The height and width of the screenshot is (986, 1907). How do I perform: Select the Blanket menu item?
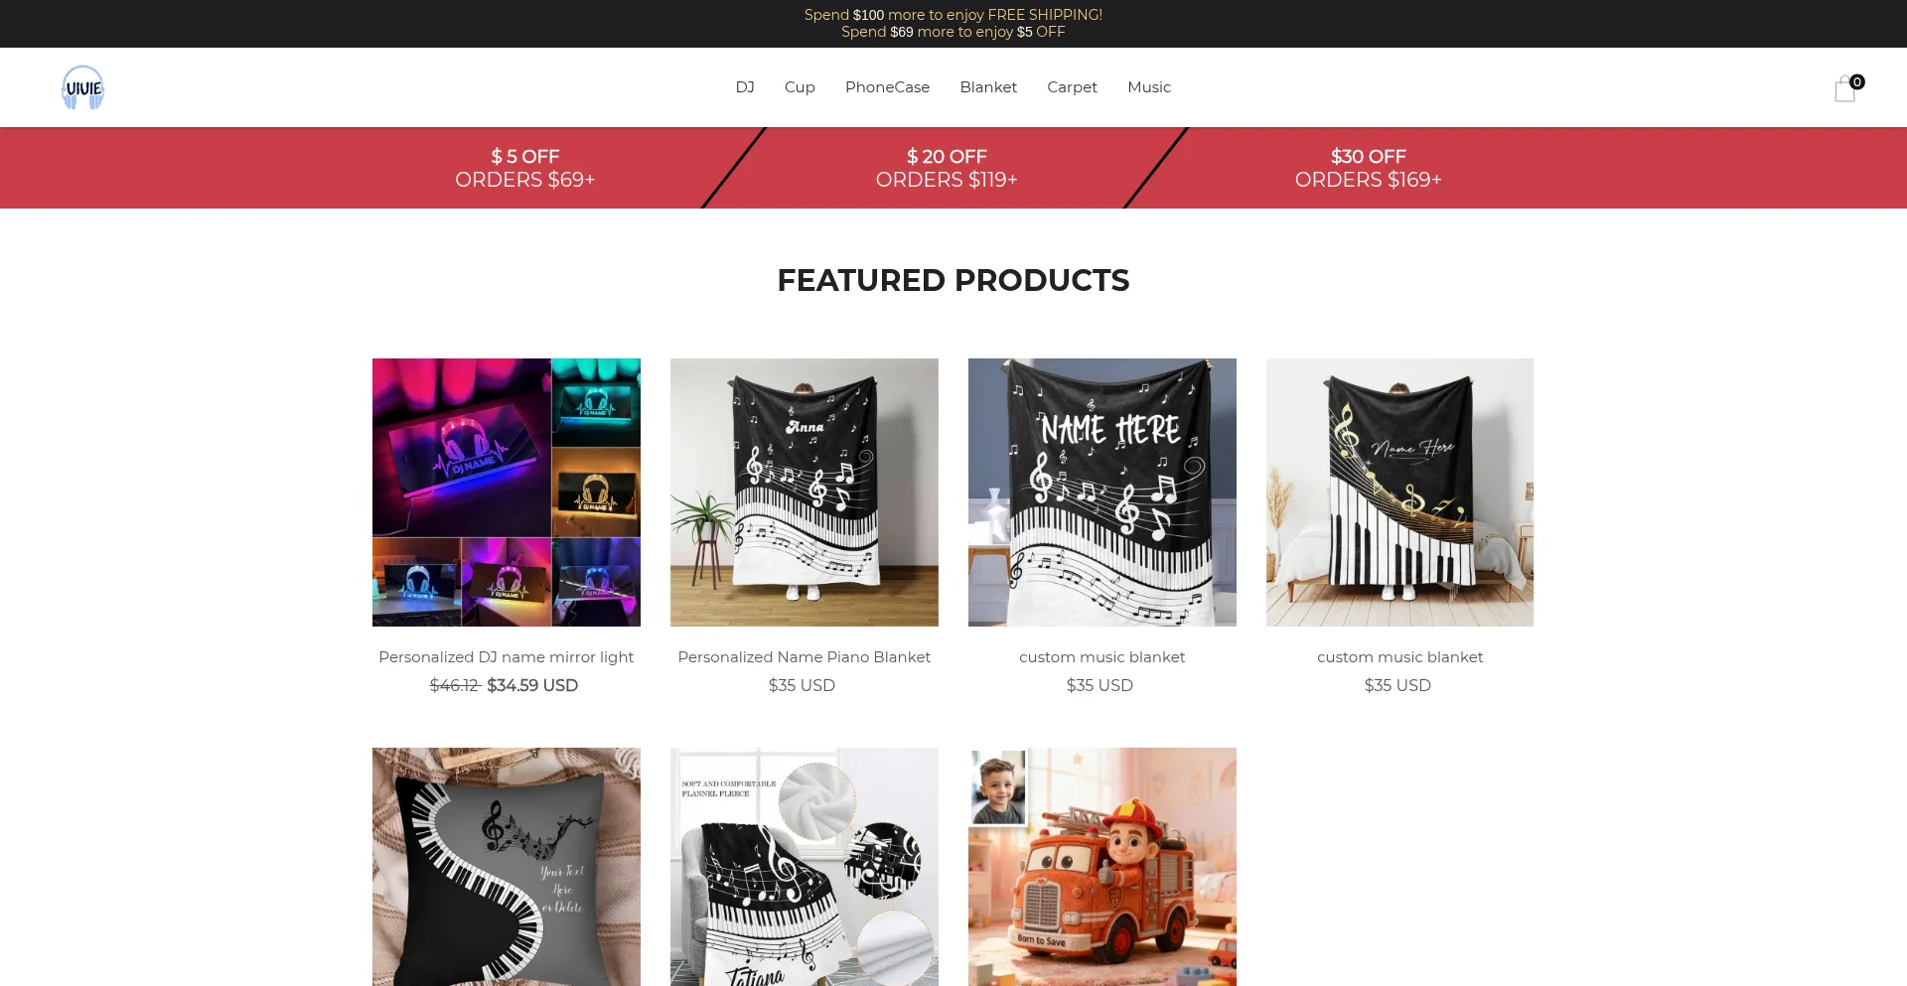[x=988, y=87]
